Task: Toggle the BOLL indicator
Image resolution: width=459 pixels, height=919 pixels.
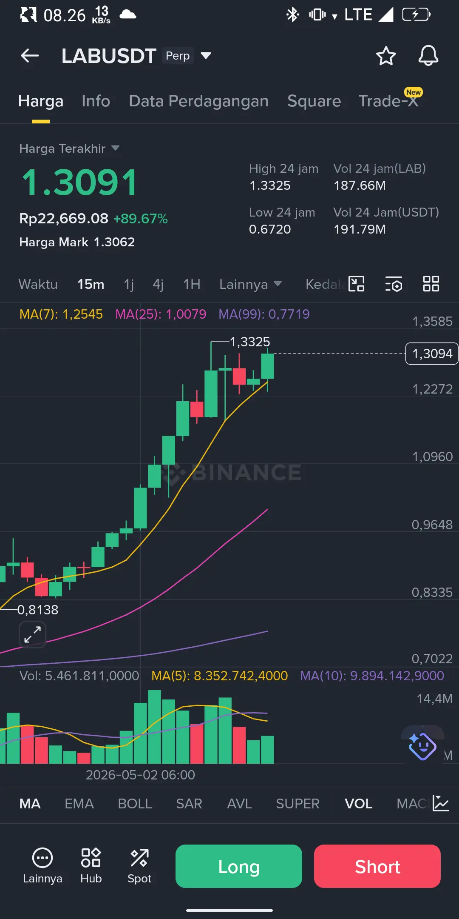Action: [x=135, y=804]
